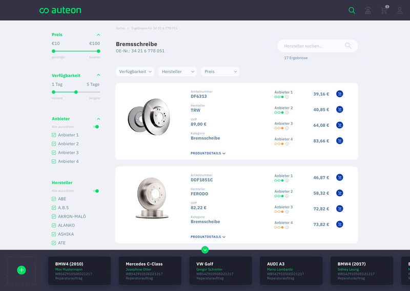The height and width of the screenshot is (291, 410).
Task: Uncheck the ALANKO manufacturer
Action: click(54, 226)
